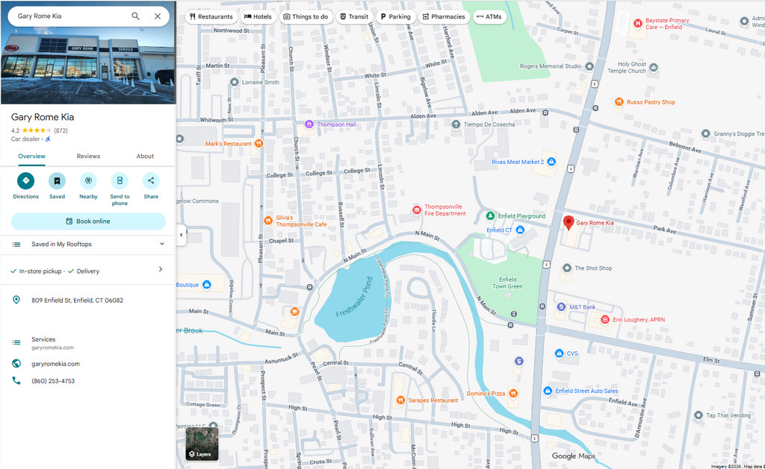Viewport: 765px width, 469px height.
Task: Select the Overview tab
Action: pos(31,156)
